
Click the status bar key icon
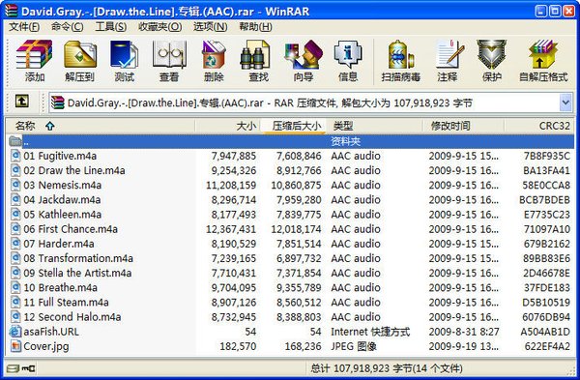28,368
